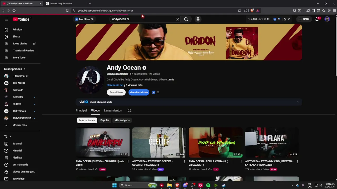The image size is (337, 189).
Task: Open the LA FLAKA video thumbnail
Action: tap(272, 143)
